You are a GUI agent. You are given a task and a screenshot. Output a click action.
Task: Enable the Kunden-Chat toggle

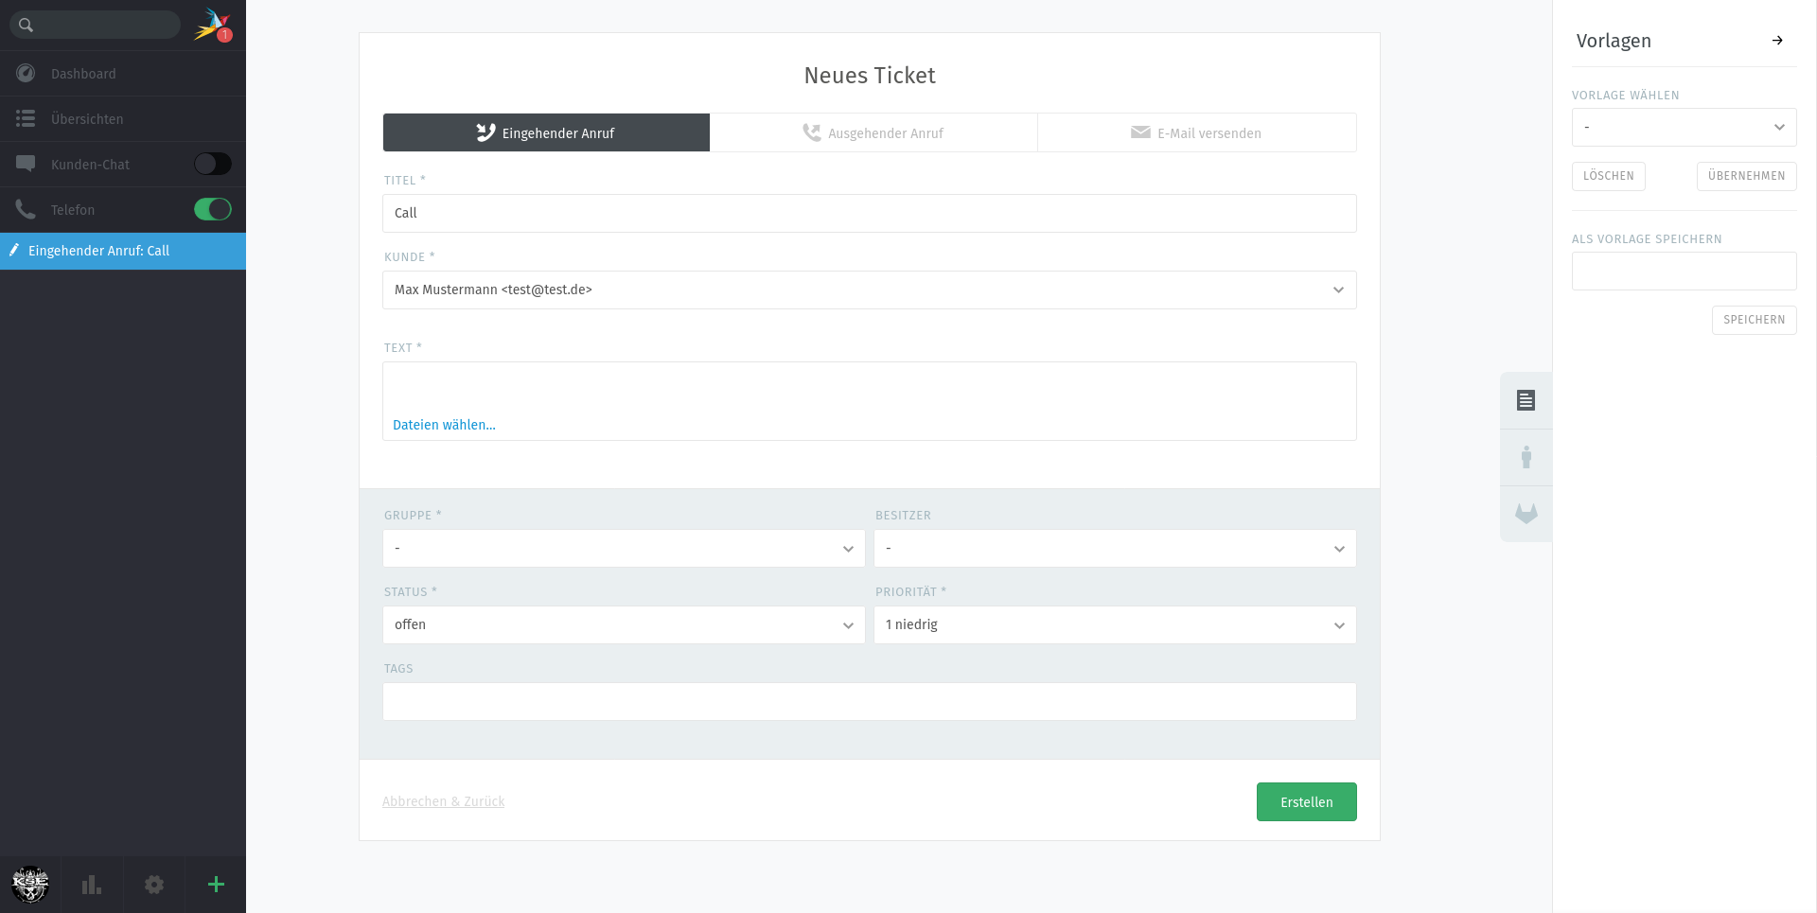pos(213,164)
